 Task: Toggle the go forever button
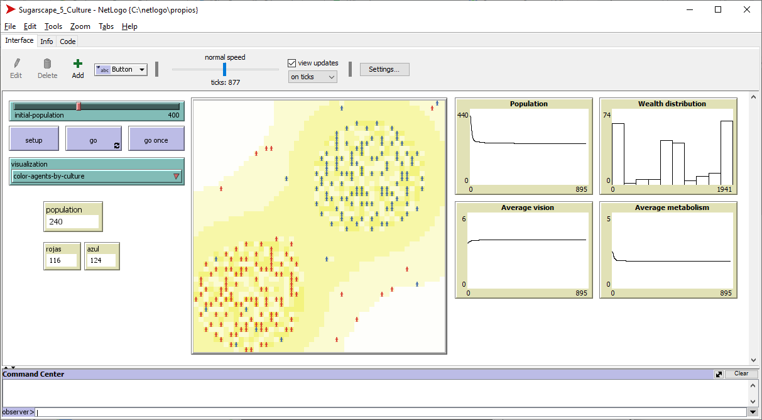click(94, 140)
